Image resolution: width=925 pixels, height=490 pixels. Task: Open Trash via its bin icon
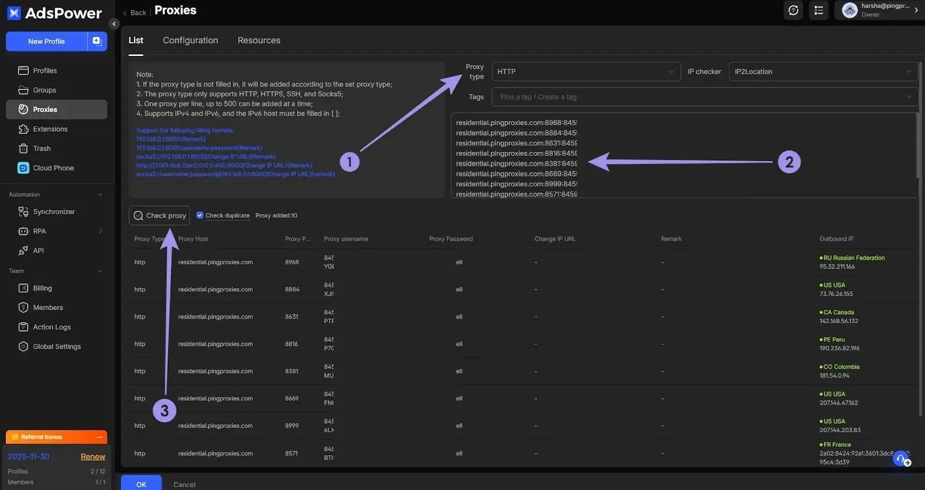point(23,148)
